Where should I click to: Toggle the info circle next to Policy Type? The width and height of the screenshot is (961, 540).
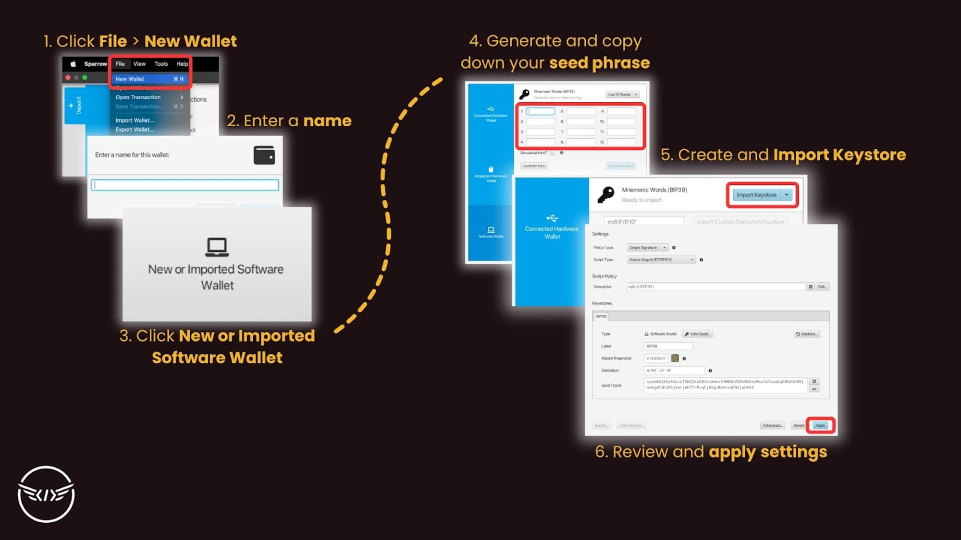[673, 247]
